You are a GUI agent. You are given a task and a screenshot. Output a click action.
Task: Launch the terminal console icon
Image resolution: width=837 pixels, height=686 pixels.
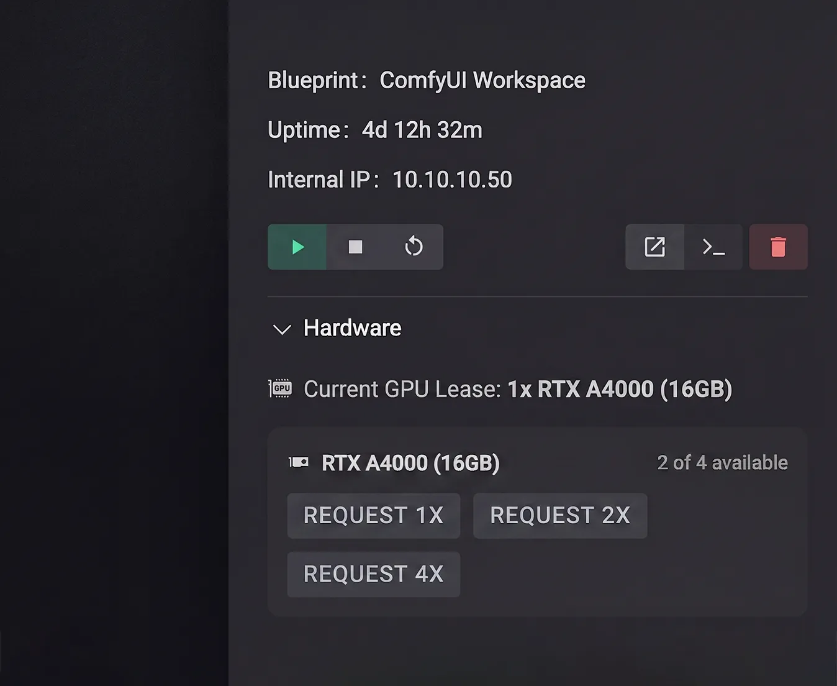coord(713,247)
